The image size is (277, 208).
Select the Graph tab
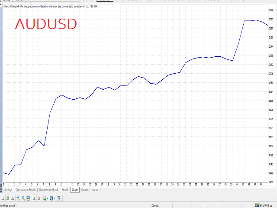click(x=75, y=190)
